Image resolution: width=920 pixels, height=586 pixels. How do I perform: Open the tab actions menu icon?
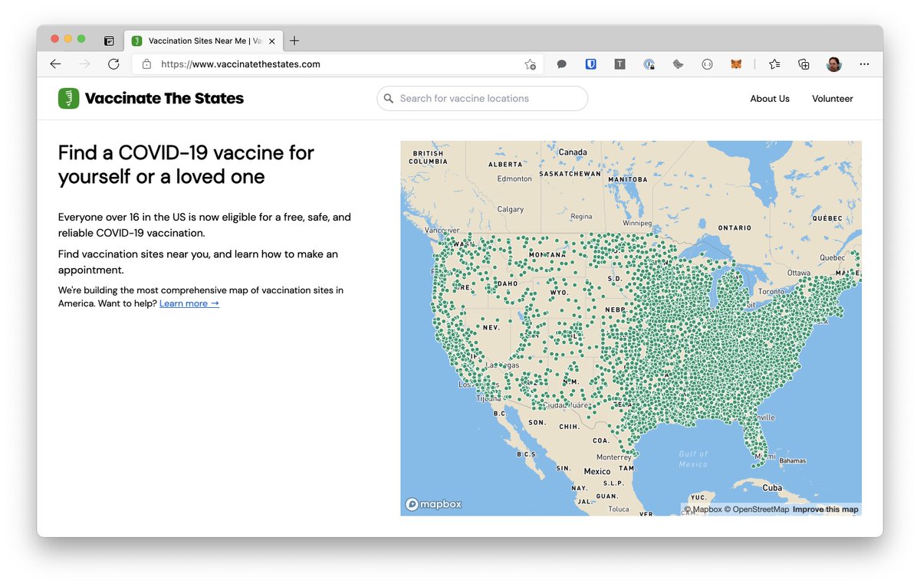point(109,41)
